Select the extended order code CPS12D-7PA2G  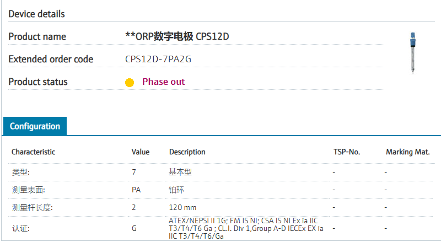click(158, 59)
